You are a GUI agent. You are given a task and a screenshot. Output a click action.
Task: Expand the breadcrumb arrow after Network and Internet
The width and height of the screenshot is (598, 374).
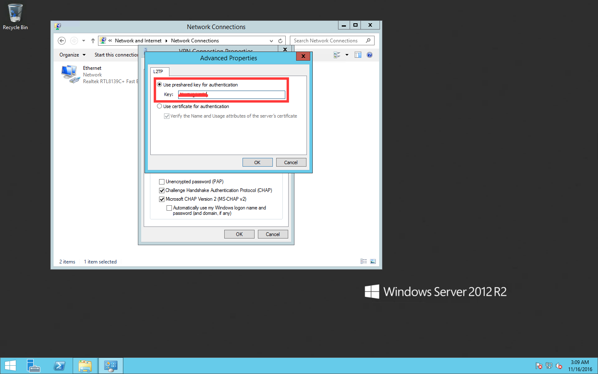166,41
